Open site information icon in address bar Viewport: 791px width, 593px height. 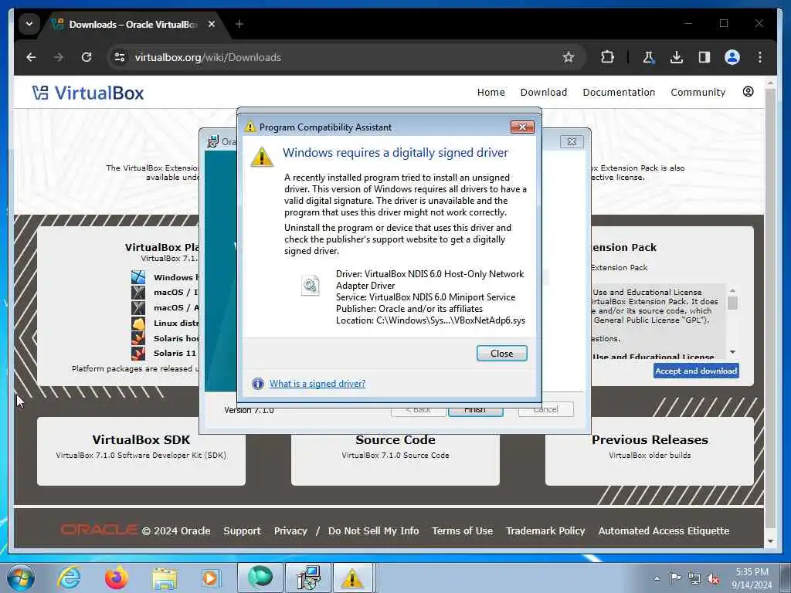(x=120, y=57)
